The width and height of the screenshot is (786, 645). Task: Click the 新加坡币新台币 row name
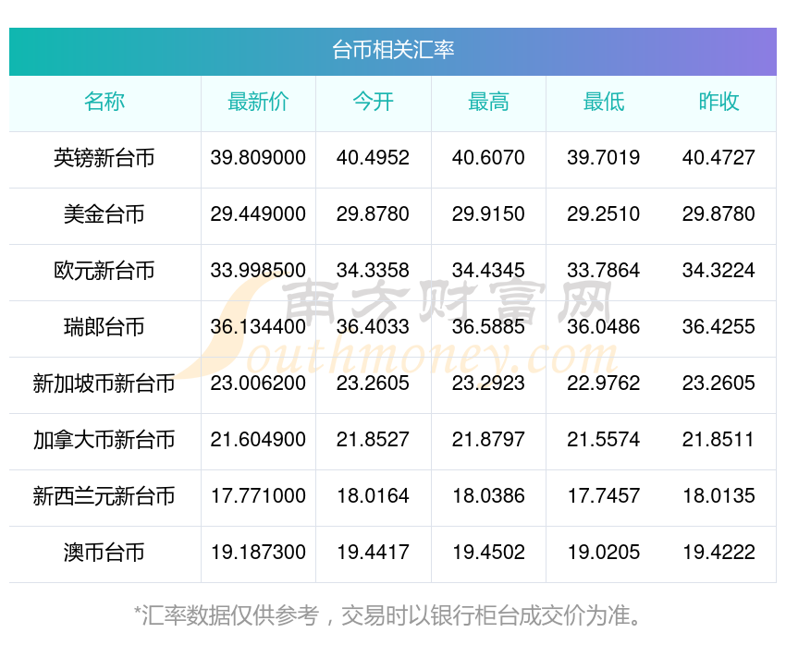pyautogui.click(x=104, y=383)
